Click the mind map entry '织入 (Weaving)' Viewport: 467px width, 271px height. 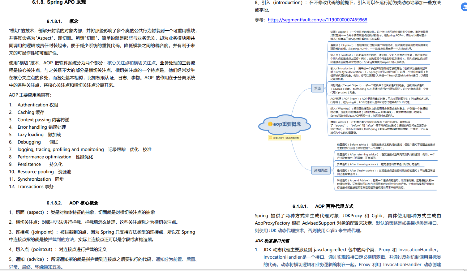pyautogui.click(x=379, y=112)
